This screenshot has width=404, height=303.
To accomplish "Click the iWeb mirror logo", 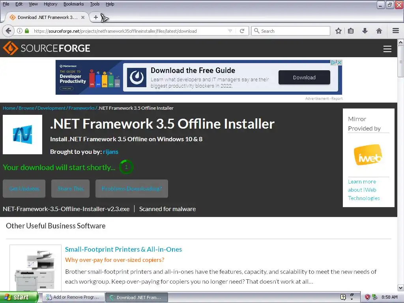I will pos(368,155).
